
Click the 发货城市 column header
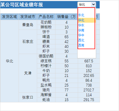coord(28,17)
